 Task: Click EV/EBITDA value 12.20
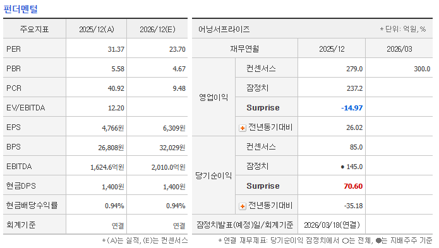(x=116, y=108)
